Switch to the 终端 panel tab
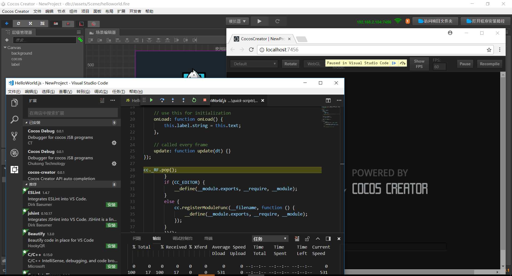This screenshot has height=276, width=512. [x=208, y=238]
